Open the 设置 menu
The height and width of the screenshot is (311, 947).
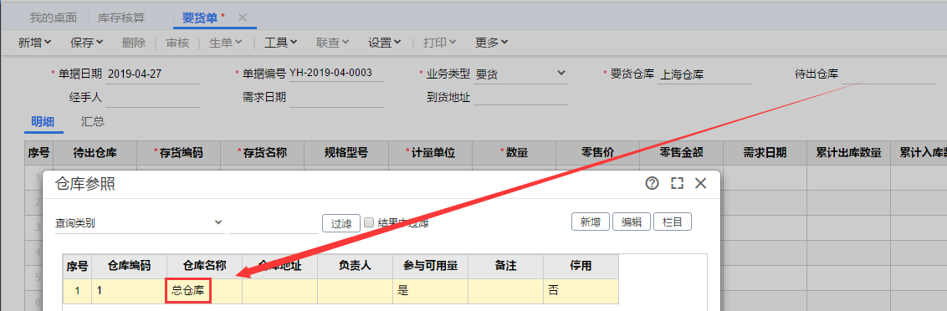[385, 43]
